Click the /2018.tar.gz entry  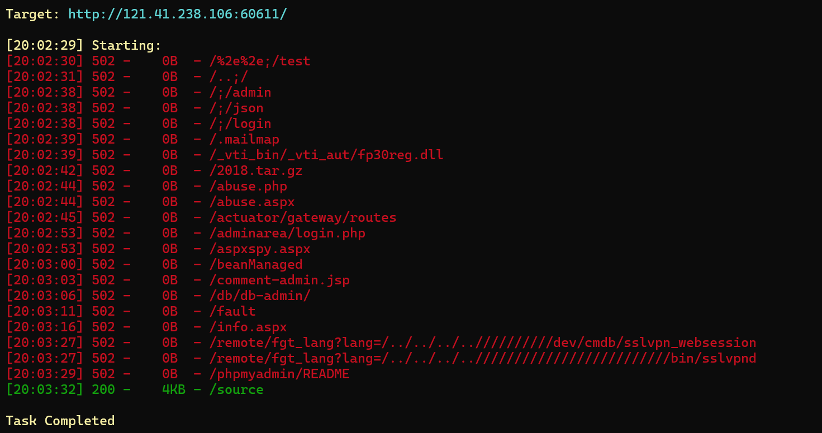tap(256, 170)
